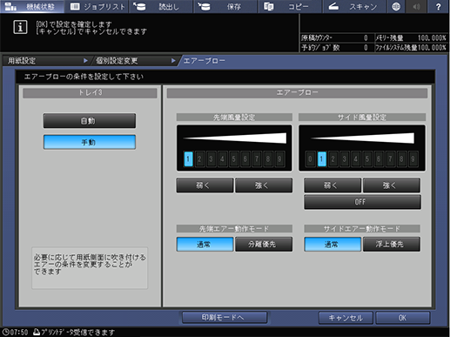Click the air blow description help text
Viewport: 450px width, 337px height.
90,265
